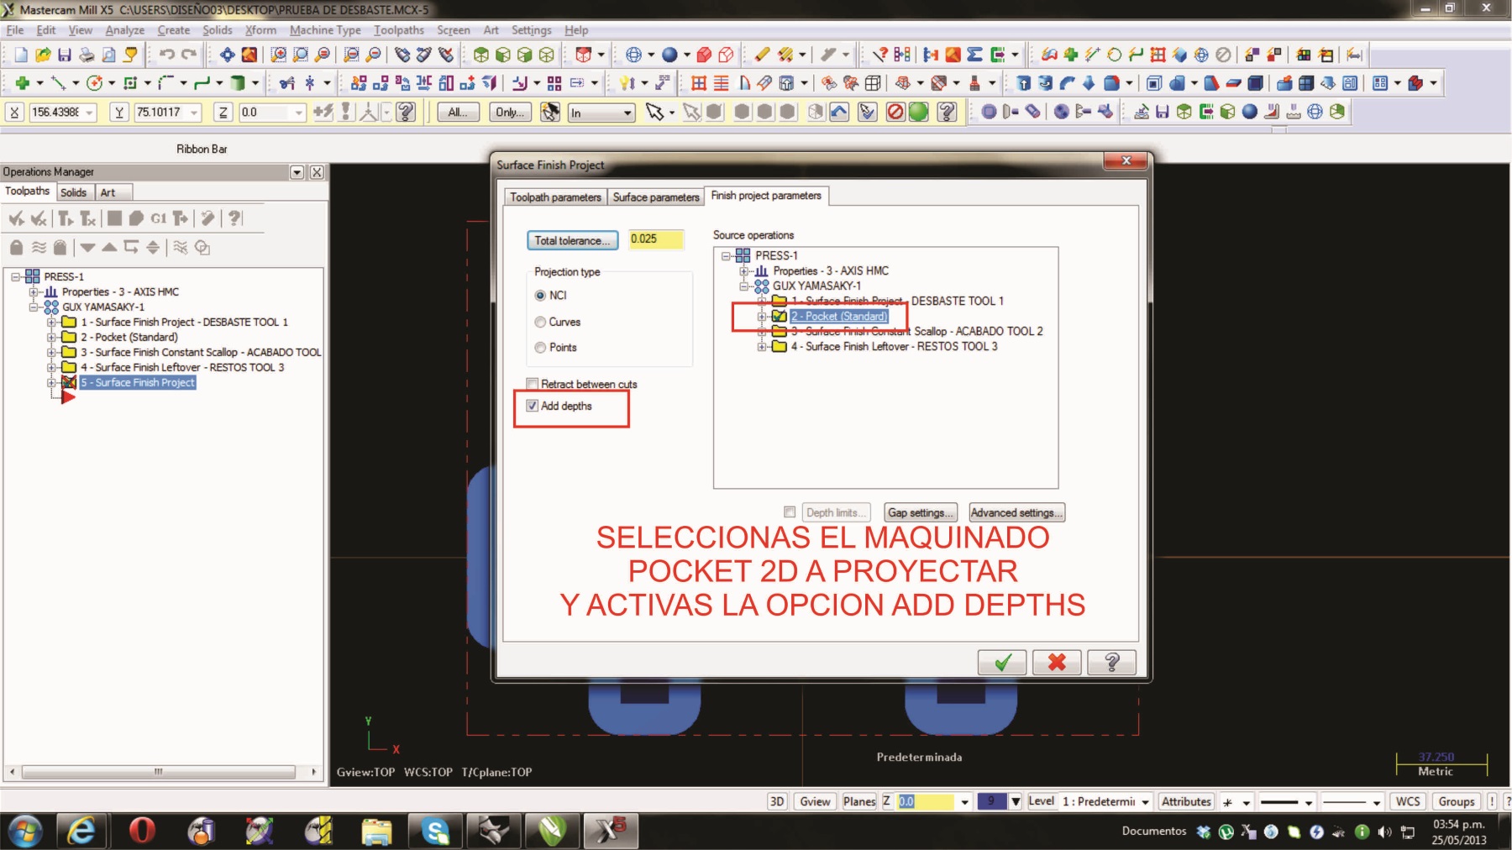The height and width of the screenshot is (850, 1512).
Task: Click the Gap settings button
Action: click(x=921, y=512)
